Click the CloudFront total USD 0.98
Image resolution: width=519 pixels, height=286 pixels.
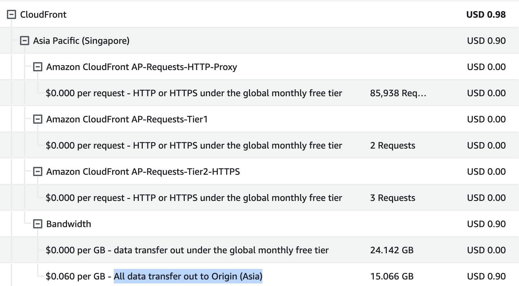[486, 14]
